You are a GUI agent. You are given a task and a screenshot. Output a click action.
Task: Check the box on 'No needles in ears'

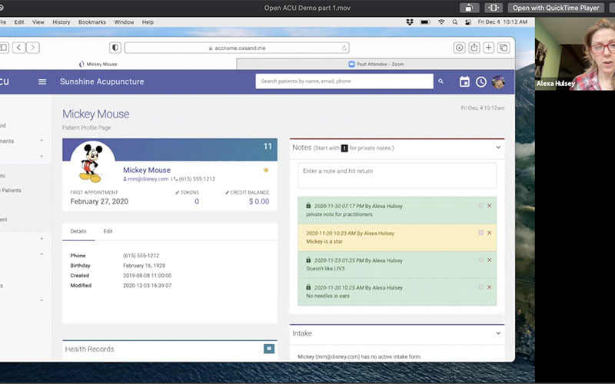(480, 286)
